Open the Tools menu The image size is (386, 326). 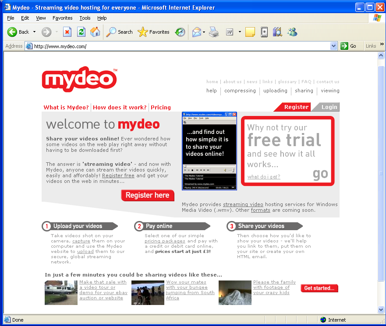click(85, 18)
